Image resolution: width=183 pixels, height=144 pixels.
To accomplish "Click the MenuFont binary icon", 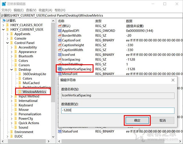I will 60,74.
